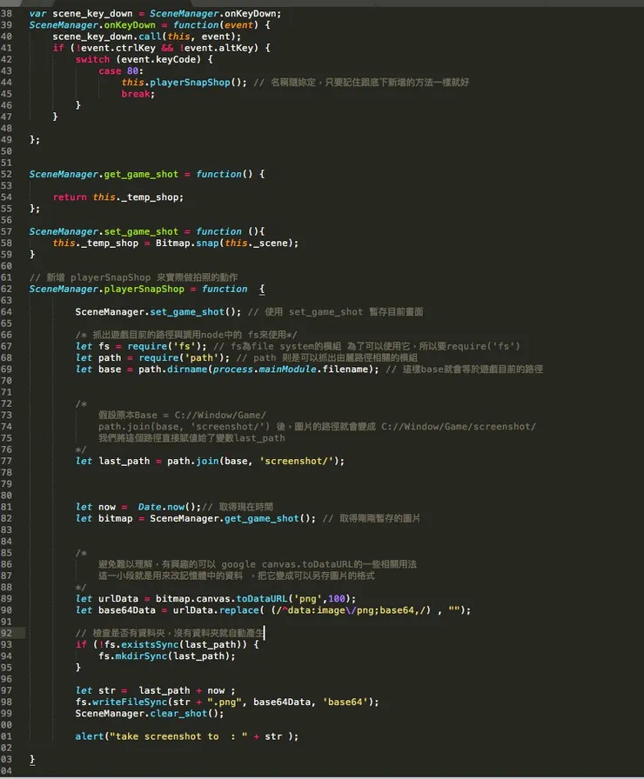The image size is (644, 779).
Task: Click line number 81 in the gutter
Action: (7, 507)
